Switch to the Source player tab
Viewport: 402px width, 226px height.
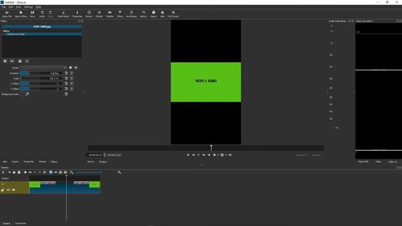tap(90, 162)
